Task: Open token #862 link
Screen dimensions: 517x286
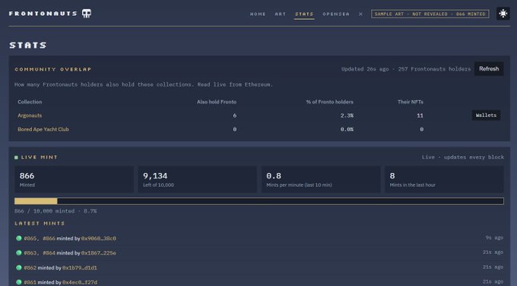Action: pyautogui.click(x=30, y=268)
